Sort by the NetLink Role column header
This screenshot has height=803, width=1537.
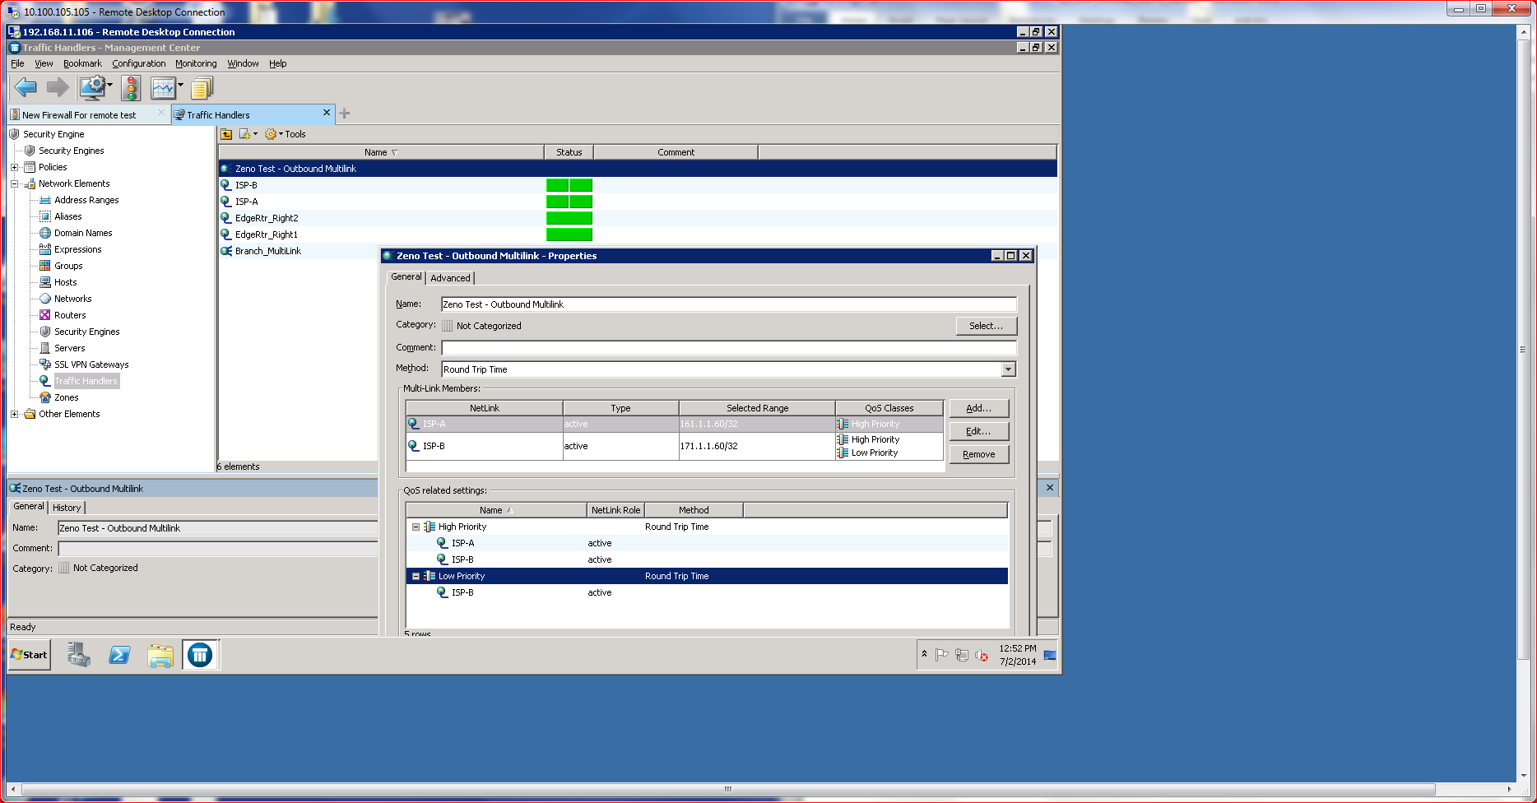615,510
